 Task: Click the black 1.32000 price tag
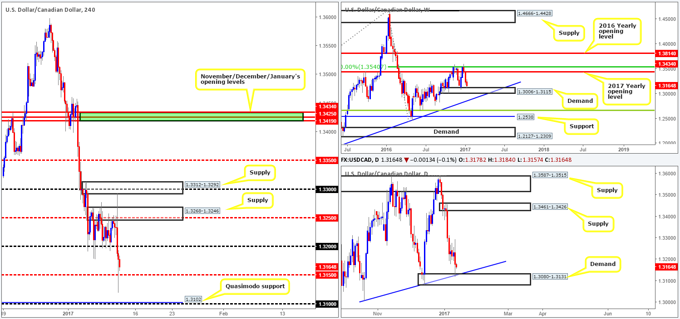pos(326,246)
